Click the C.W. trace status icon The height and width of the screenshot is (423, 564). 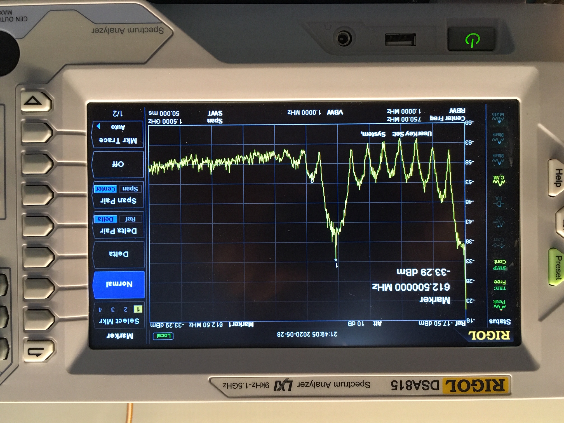click(499, 180)
